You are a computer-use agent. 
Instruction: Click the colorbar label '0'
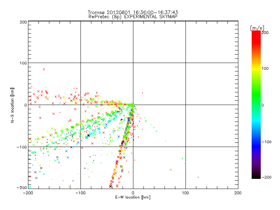pyautogui.click(x=262, y=105)
